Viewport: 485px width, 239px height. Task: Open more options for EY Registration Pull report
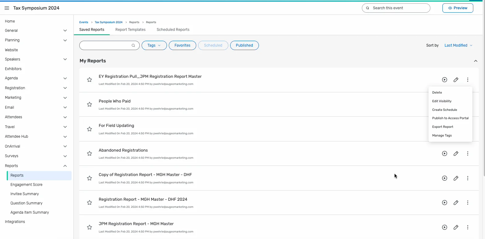click(468, 80)
